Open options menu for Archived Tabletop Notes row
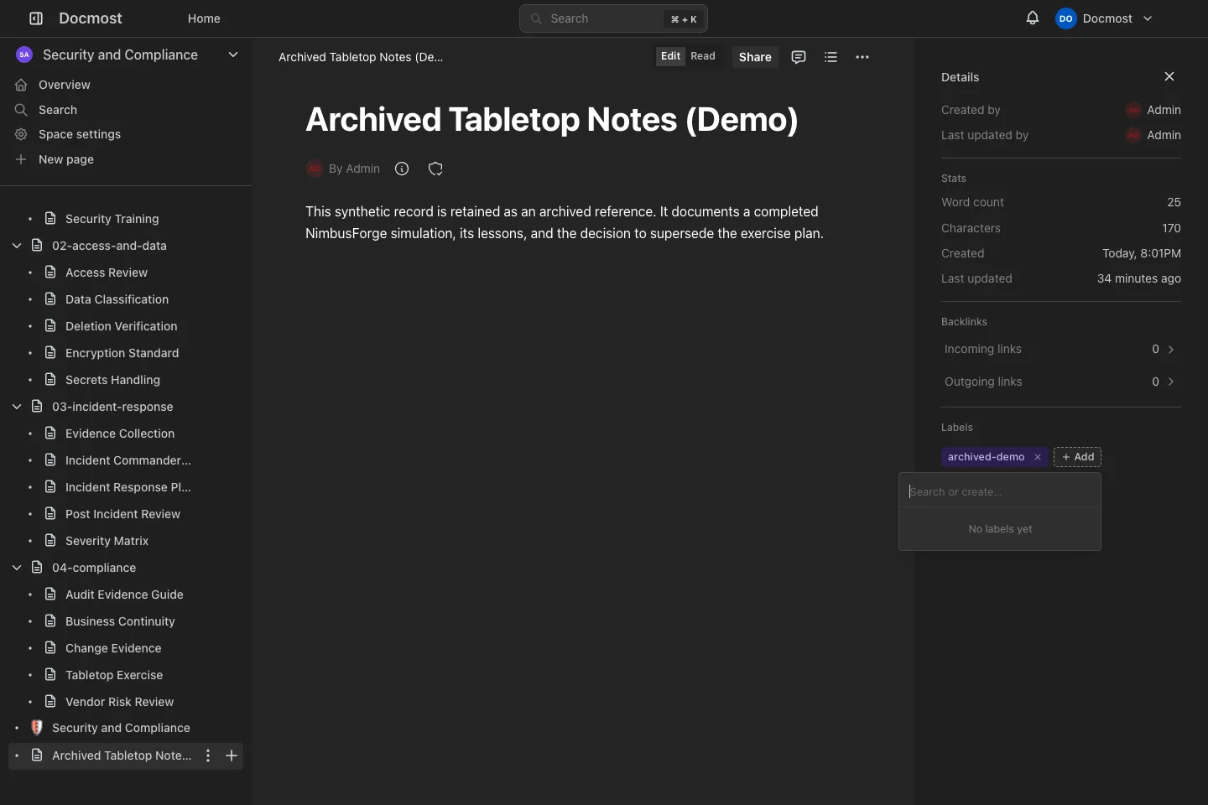Viewport: 1208px width, 805px height. (208, 756)
